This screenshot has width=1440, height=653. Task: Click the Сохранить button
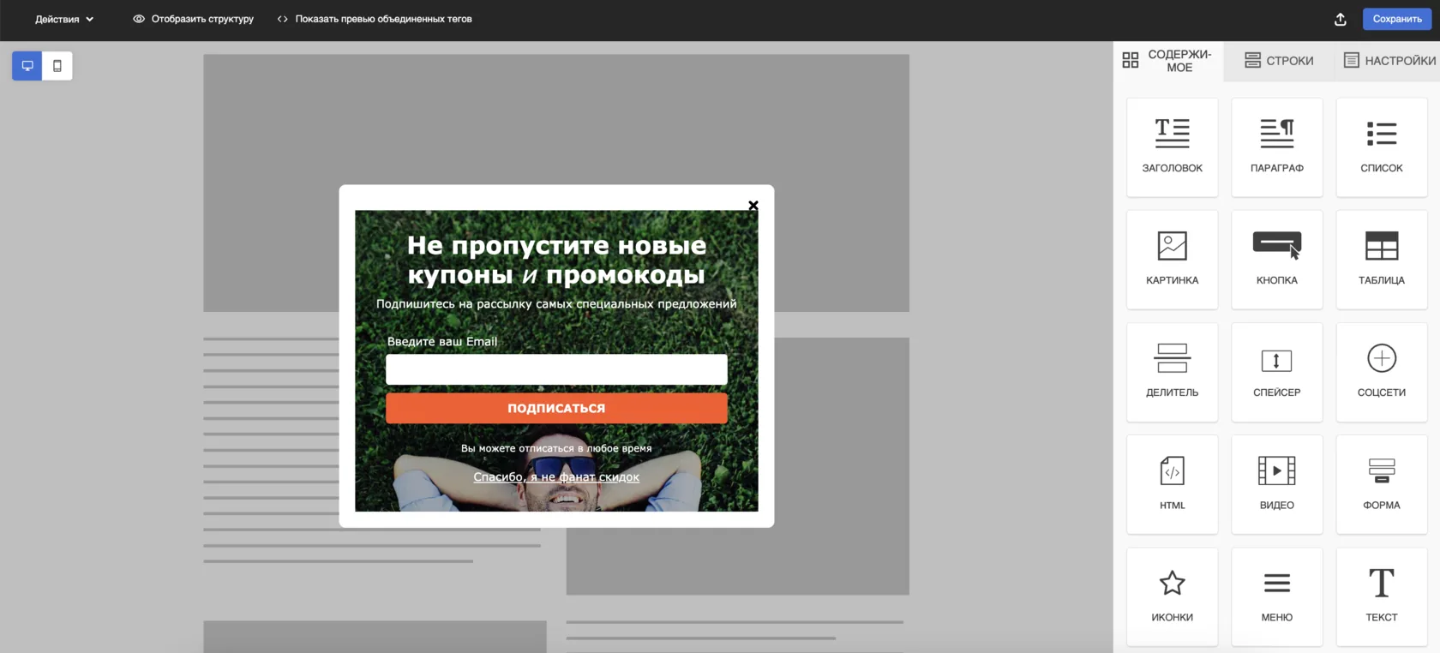(x=1397, y=19)
